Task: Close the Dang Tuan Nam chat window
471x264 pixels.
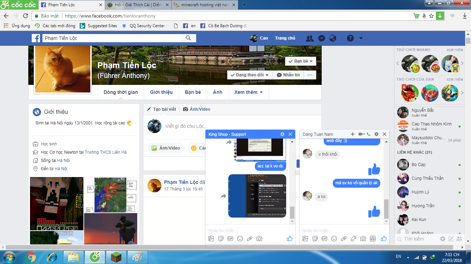Action: 384,134
